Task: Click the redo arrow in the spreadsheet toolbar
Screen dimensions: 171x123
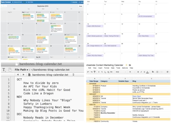Action: coord(92,72)
